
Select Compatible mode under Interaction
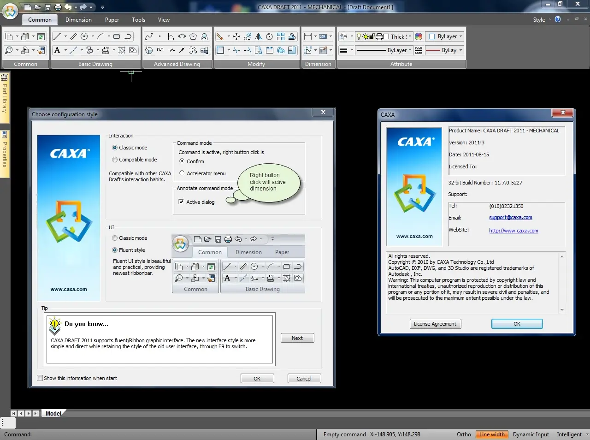[135, 160]
